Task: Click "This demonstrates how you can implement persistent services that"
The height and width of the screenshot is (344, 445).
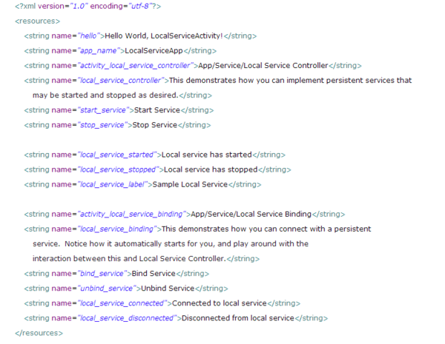Action: (x=290, y=81)
